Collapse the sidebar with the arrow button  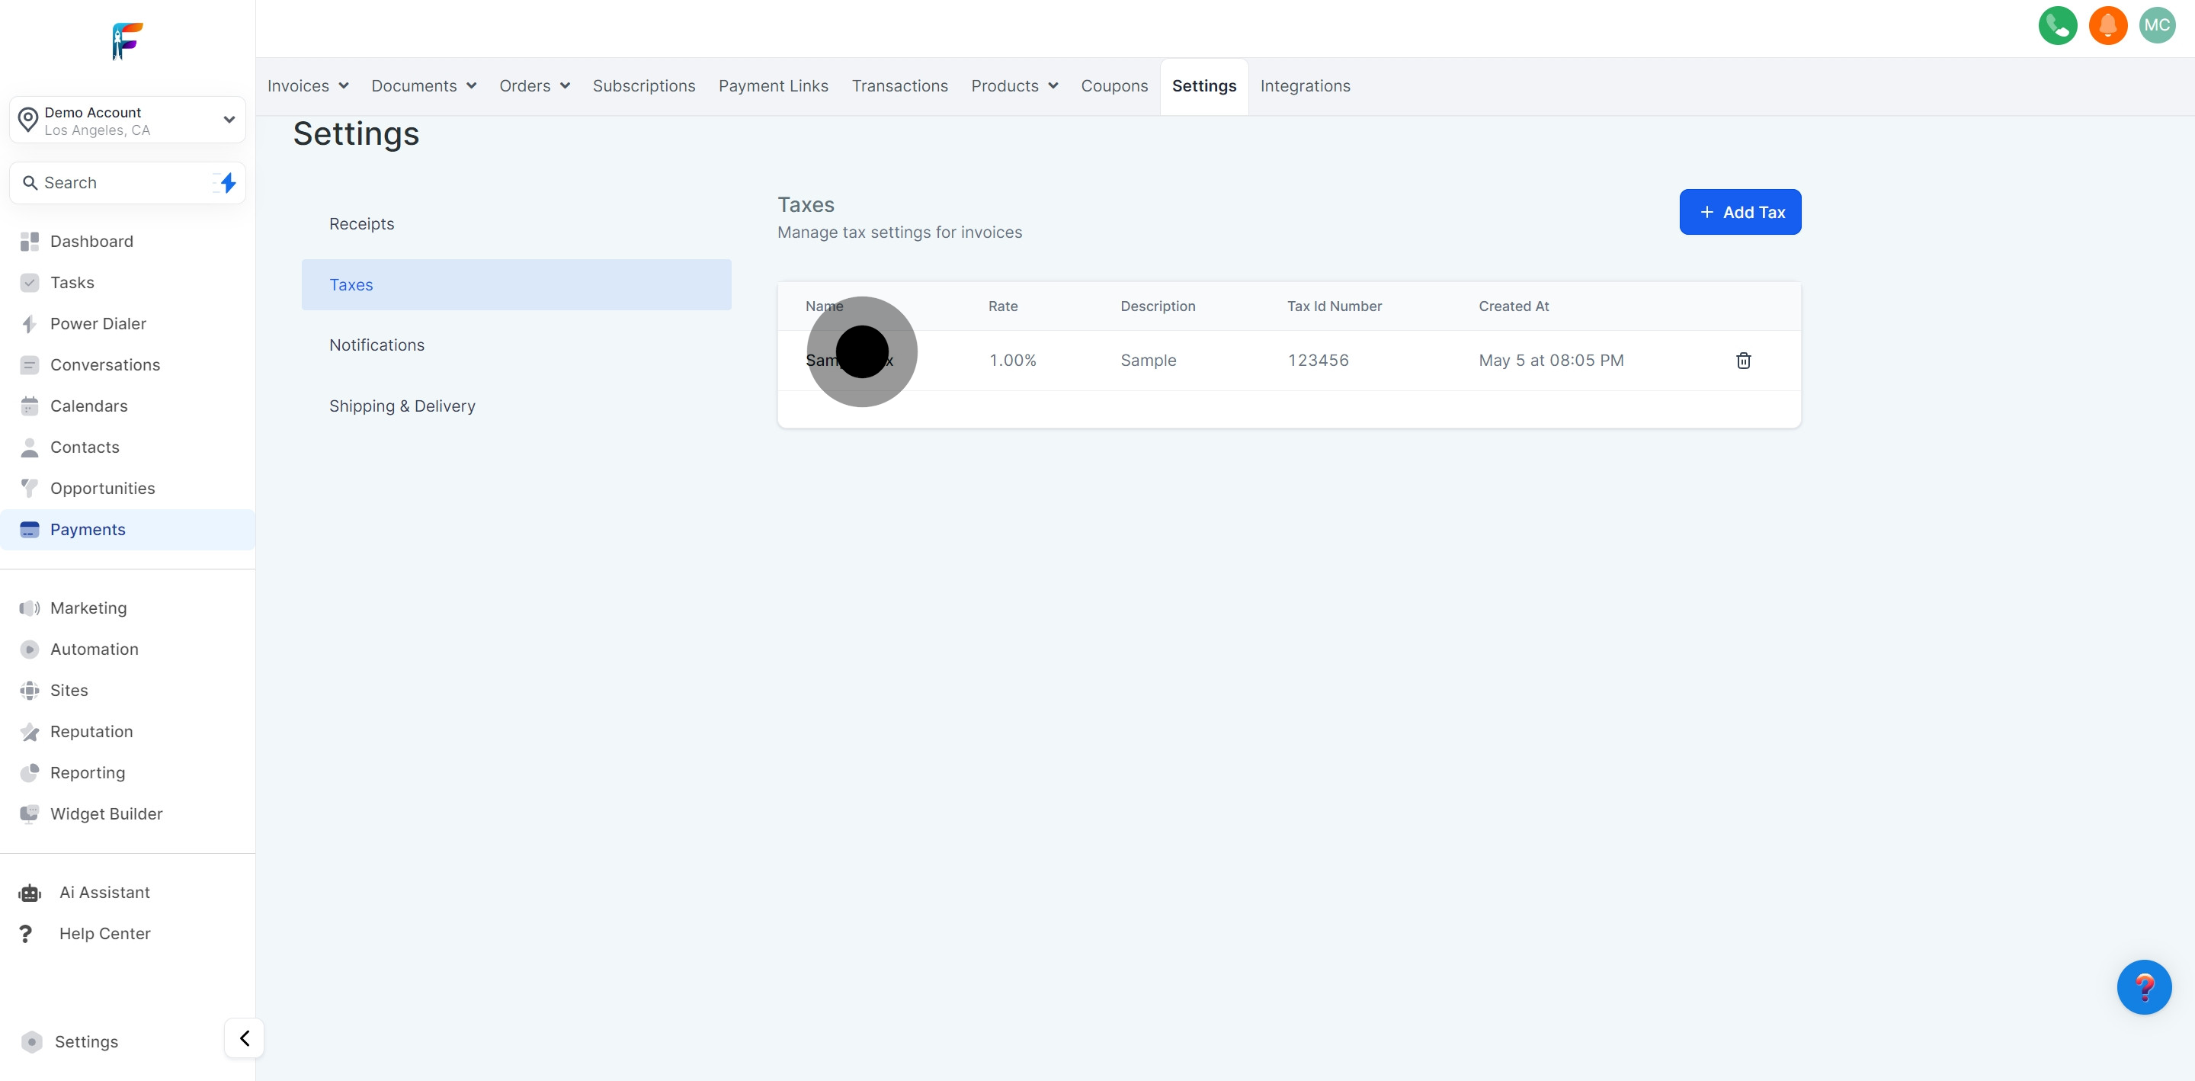coord(245,1038)
